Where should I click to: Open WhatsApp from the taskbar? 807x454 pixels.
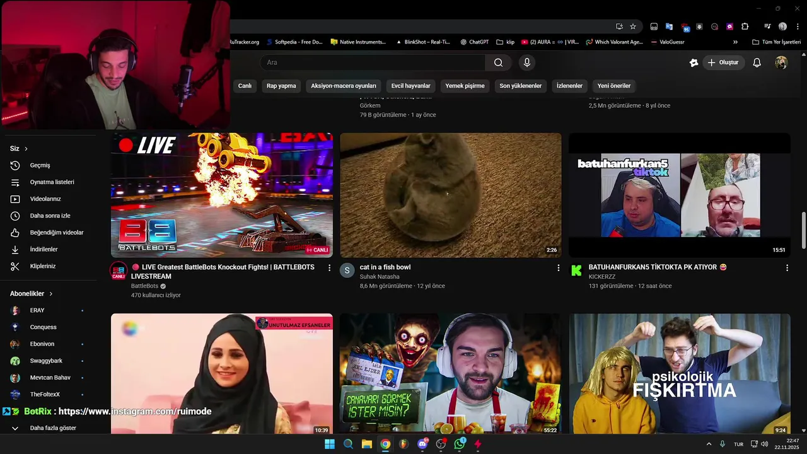[x=460, y=444]
